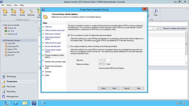Select Warning (0) health status
Image resolution: width=189 pixels, height=106 pixels.
click(11, 34)
